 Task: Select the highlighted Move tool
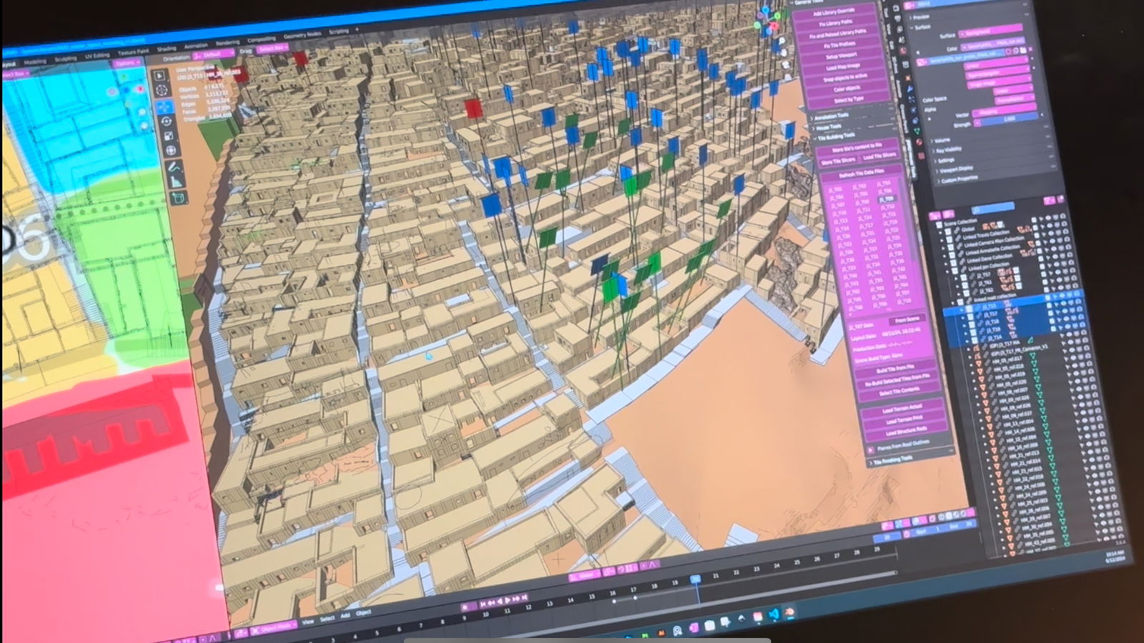pos(164,106)
